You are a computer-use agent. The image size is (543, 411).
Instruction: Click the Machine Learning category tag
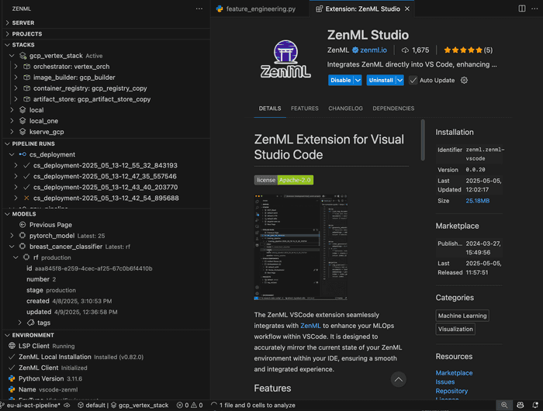click(462, 316)
